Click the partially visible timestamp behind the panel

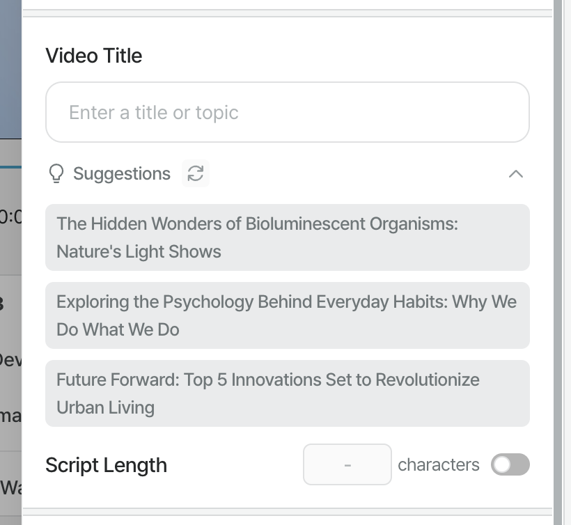(11, 217)
